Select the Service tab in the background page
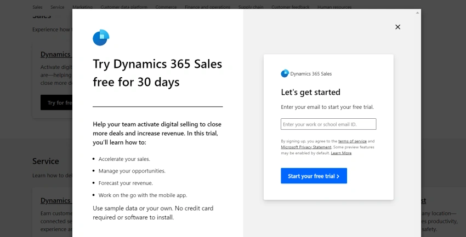Image resolution: width=466 pixels, height=237 pixels. (x=58, y=7)
